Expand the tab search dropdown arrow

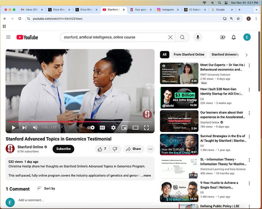pos(256,10)
